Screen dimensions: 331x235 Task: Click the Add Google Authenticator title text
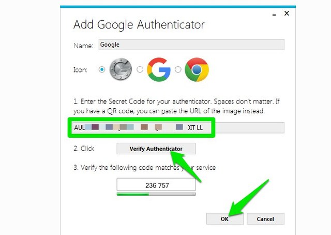pos(139,25)
